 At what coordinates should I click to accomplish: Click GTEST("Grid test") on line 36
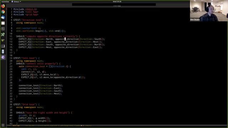click(x=26, y=105)
